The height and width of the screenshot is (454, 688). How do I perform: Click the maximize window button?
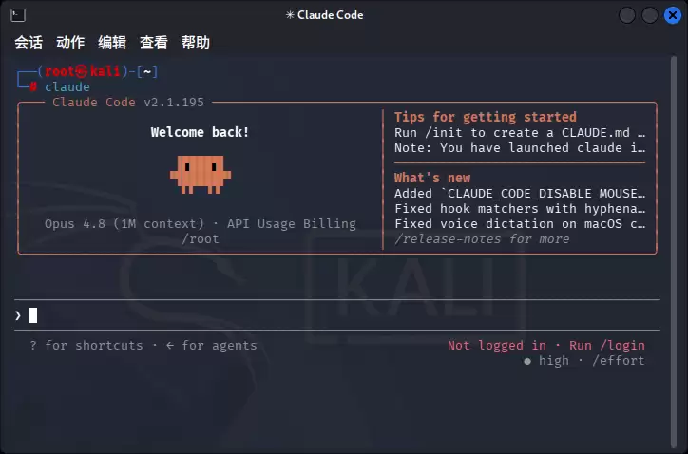[x=650, y=15]
